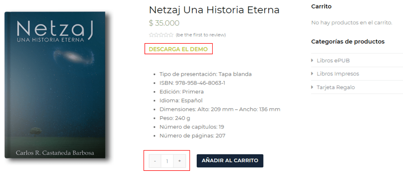The image size is (403, 179).
Task: Click the 'be the first to review' link
Action: (201, 35)
